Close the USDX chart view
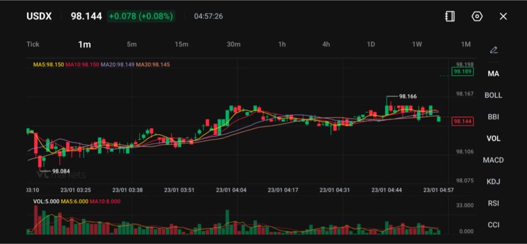Viewport: 527px width, 244px height. 503,16
